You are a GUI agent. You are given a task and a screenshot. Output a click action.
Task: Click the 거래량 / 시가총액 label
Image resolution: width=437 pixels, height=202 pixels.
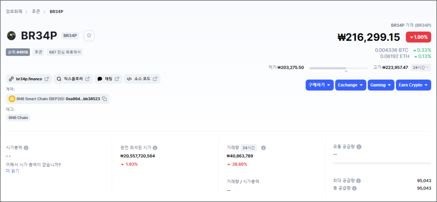click(243, 182)
